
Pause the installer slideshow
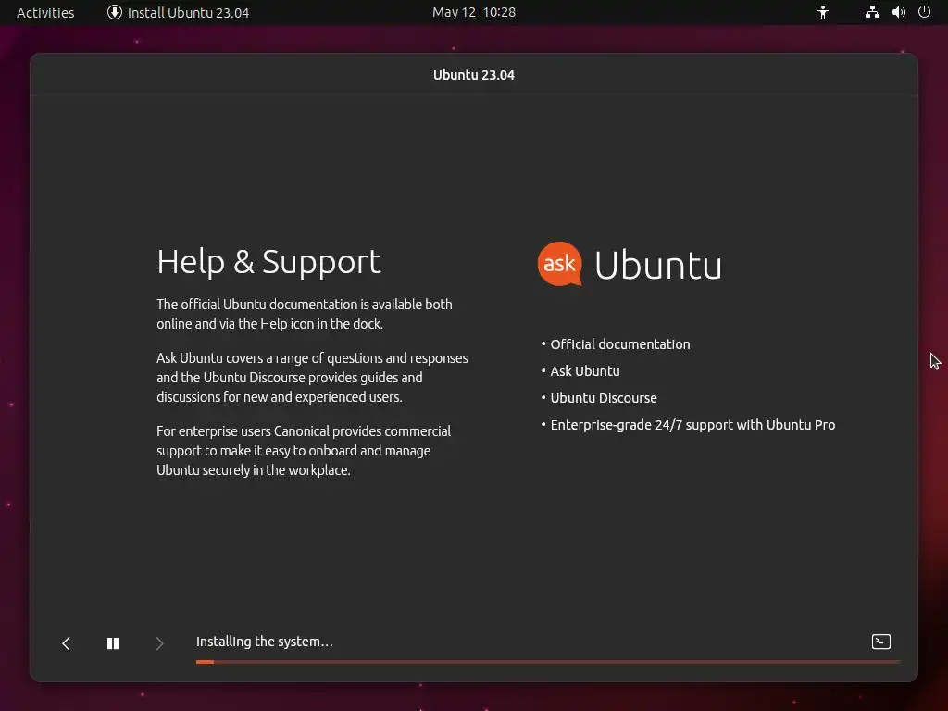coord(113,643)
